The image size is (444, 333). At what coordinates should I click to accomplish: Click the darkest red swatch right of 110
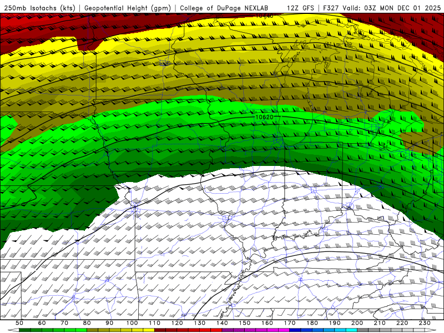(x=160, y=330)
